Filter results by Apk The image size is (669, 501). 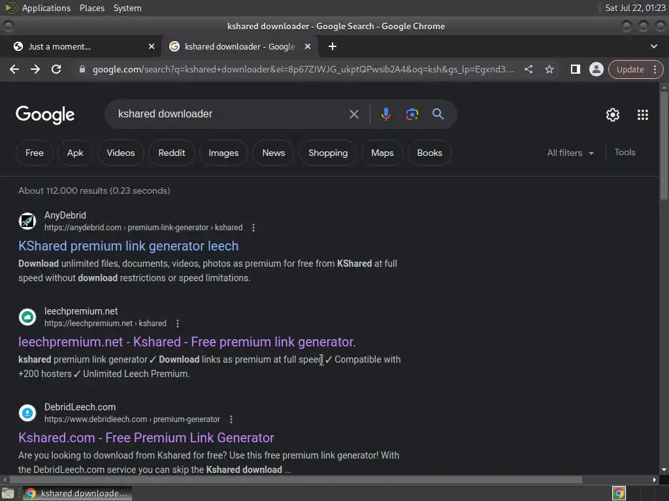click(75, 153)
